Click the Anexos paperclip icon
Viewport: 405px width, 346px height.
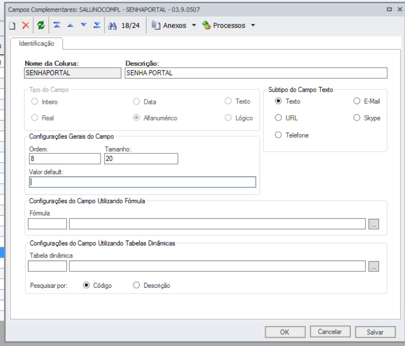[156, 25]
